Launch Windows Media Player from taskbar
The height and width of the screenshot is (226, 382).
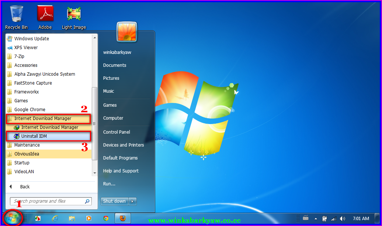coord(88,218)
